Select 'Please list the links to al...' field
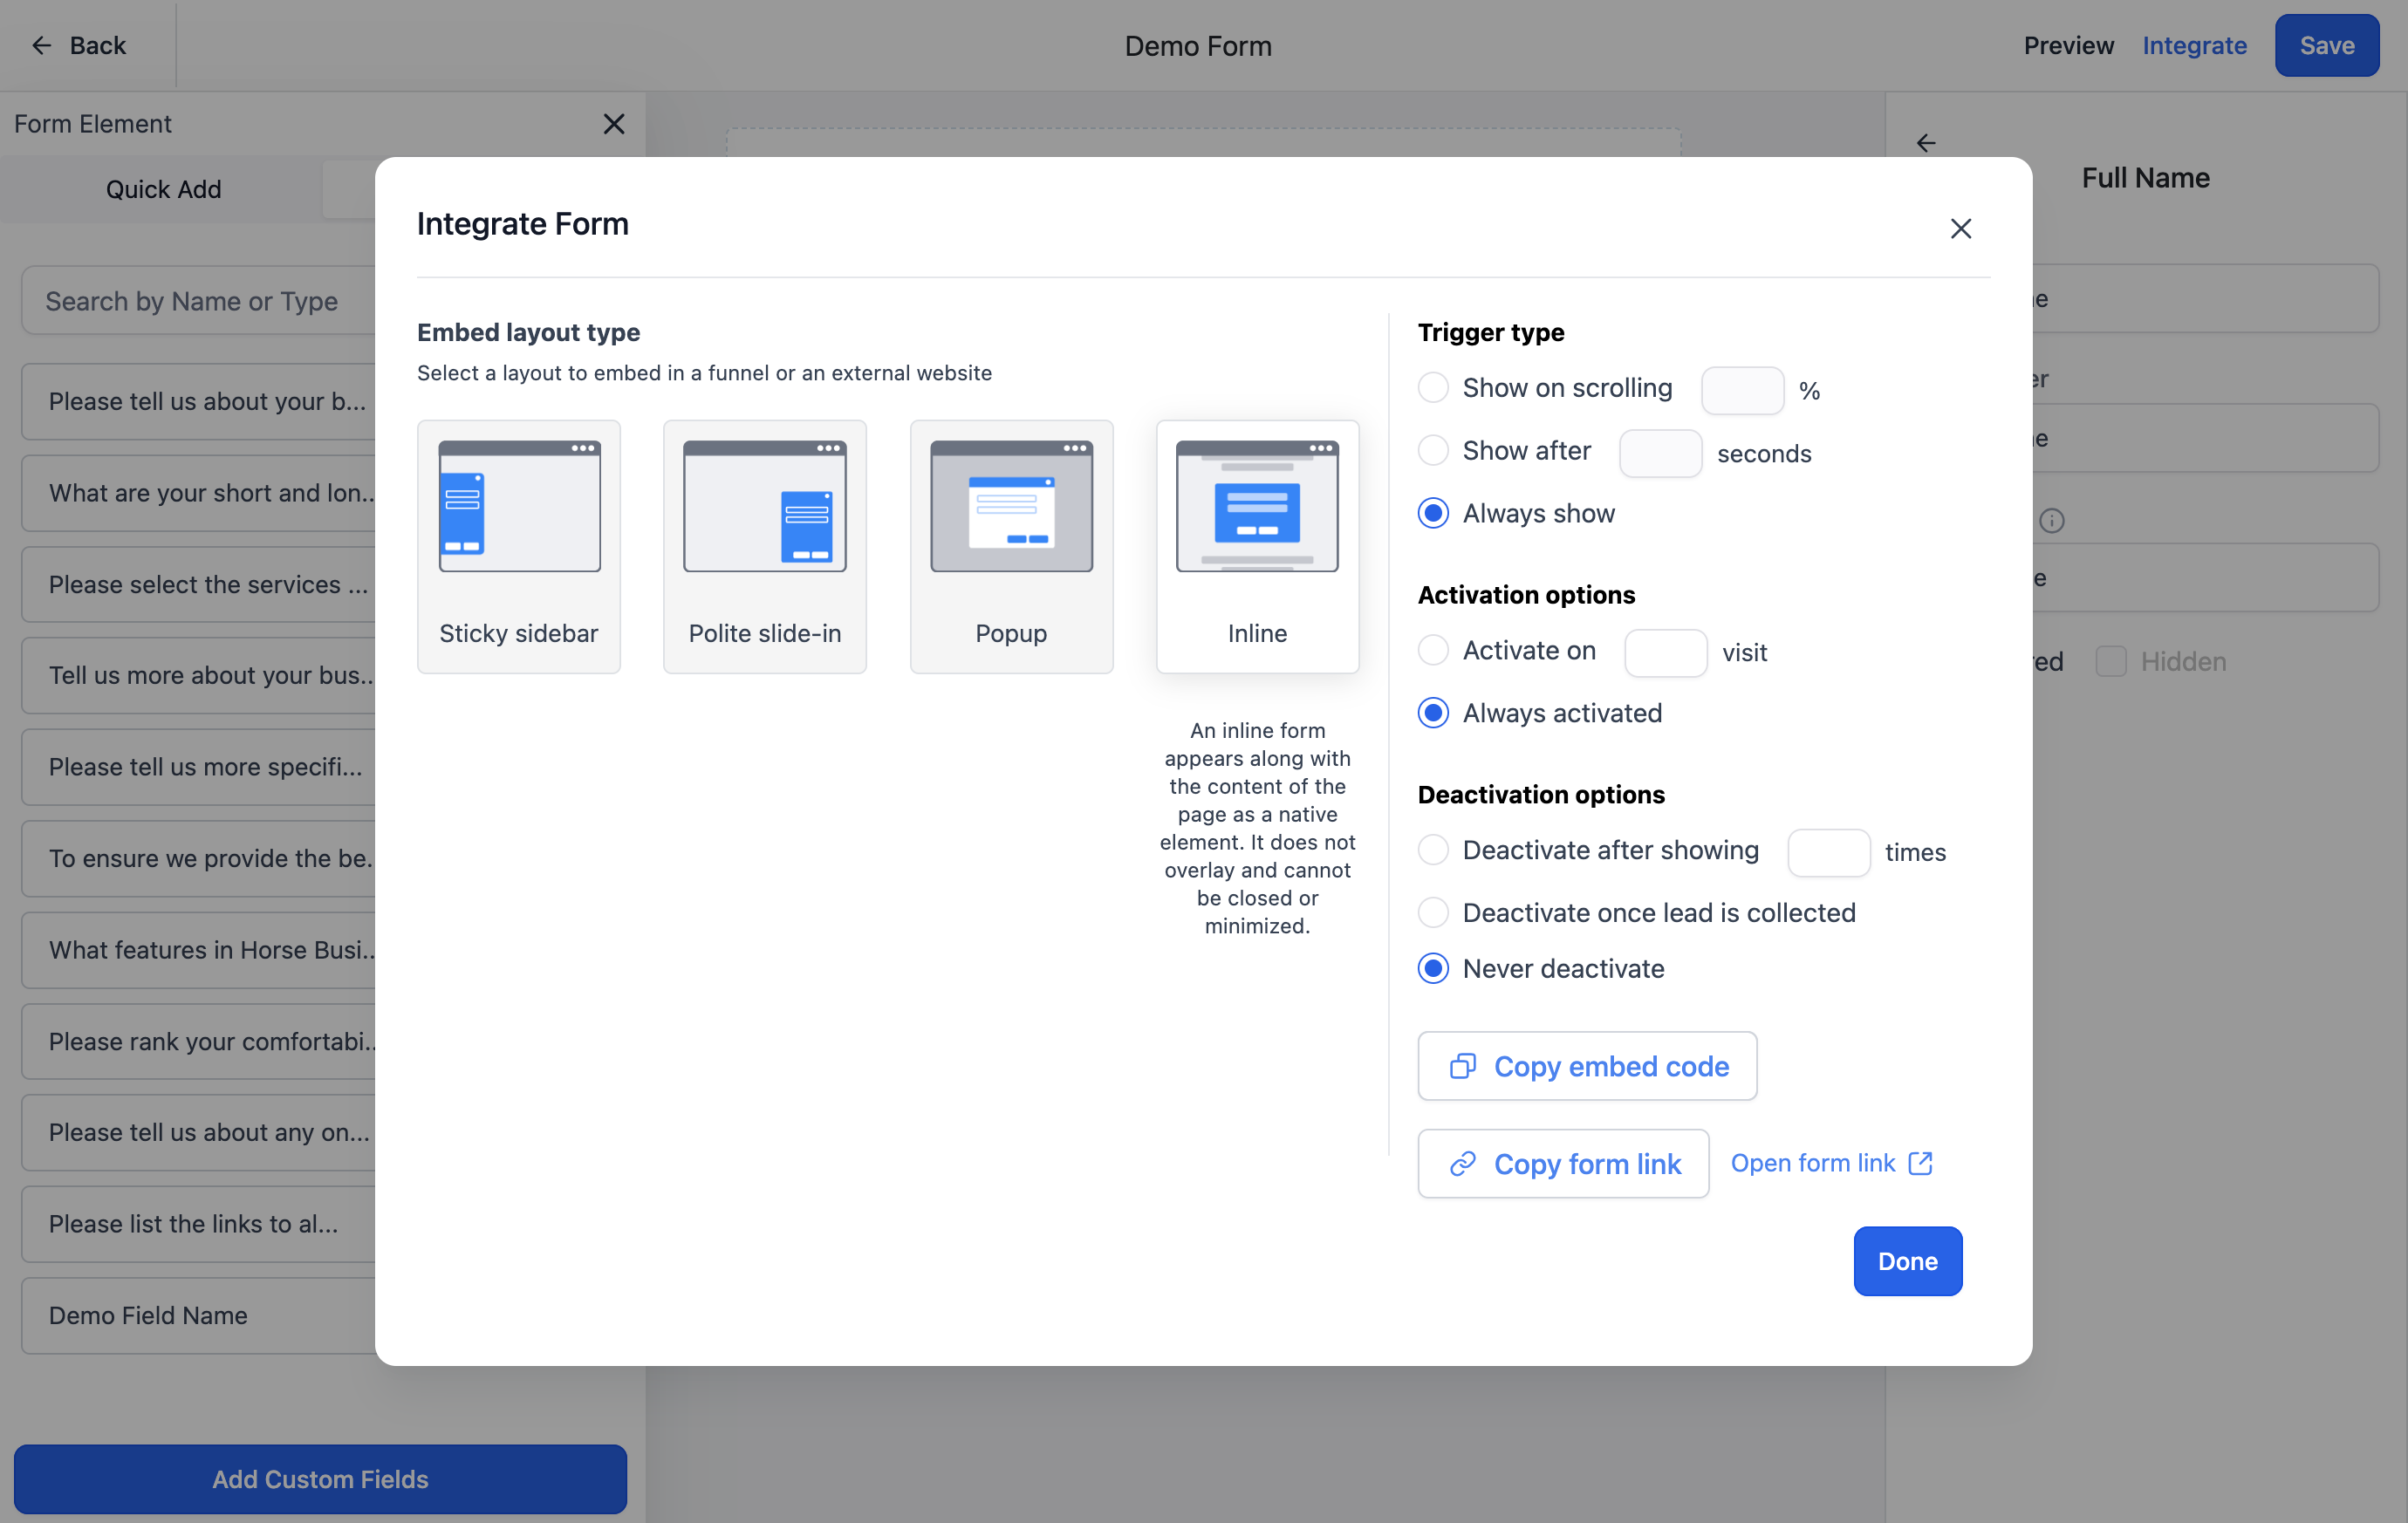The height and width of the screenshot is (1523, 2408). tap(200, 1224)
